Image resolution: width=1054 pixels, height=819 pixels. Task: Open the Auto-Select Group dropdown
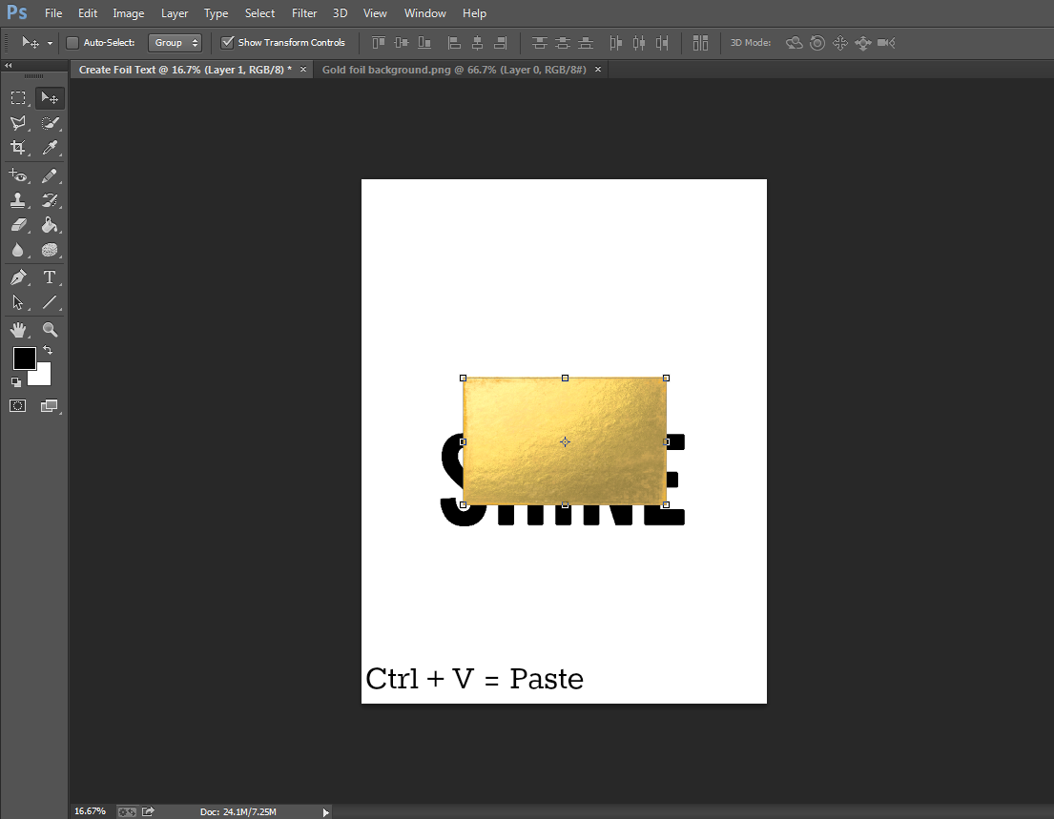tap(176, 42)
